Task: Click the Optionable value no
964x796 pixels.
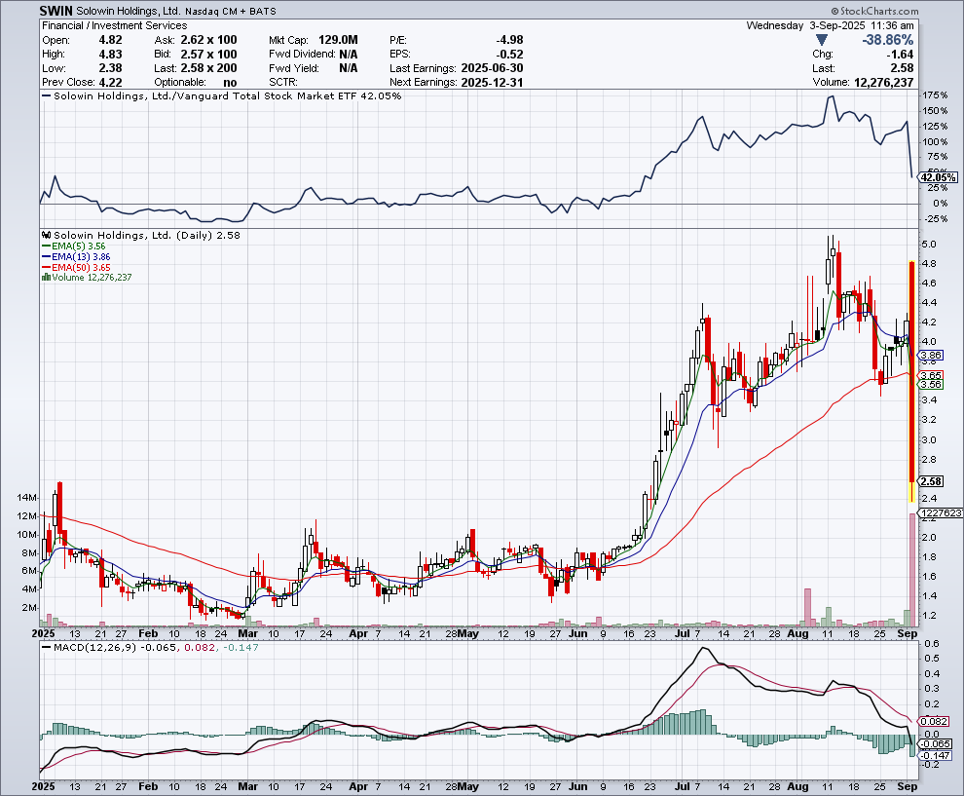Action: [230, 83]
